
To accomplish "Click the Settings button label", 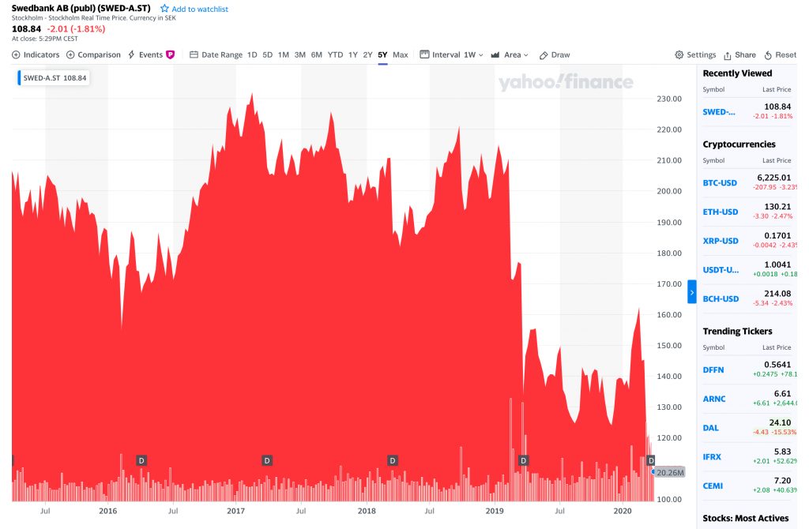I will pyautogui.click(x=702, y=54).
